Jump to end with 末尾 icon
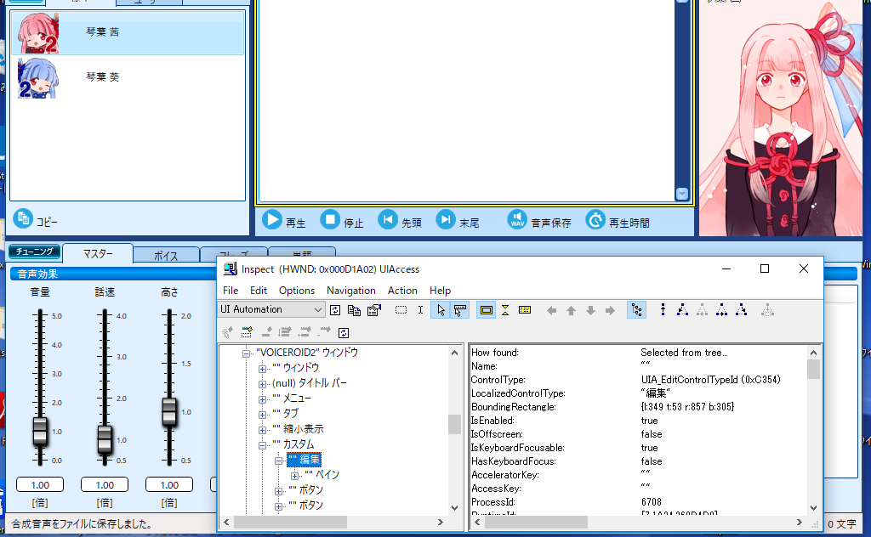Screen dimensions: 871x537 (x=446, y=220)
